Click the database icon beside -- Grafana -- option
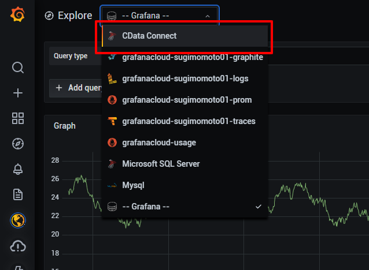 click(112, 207)
